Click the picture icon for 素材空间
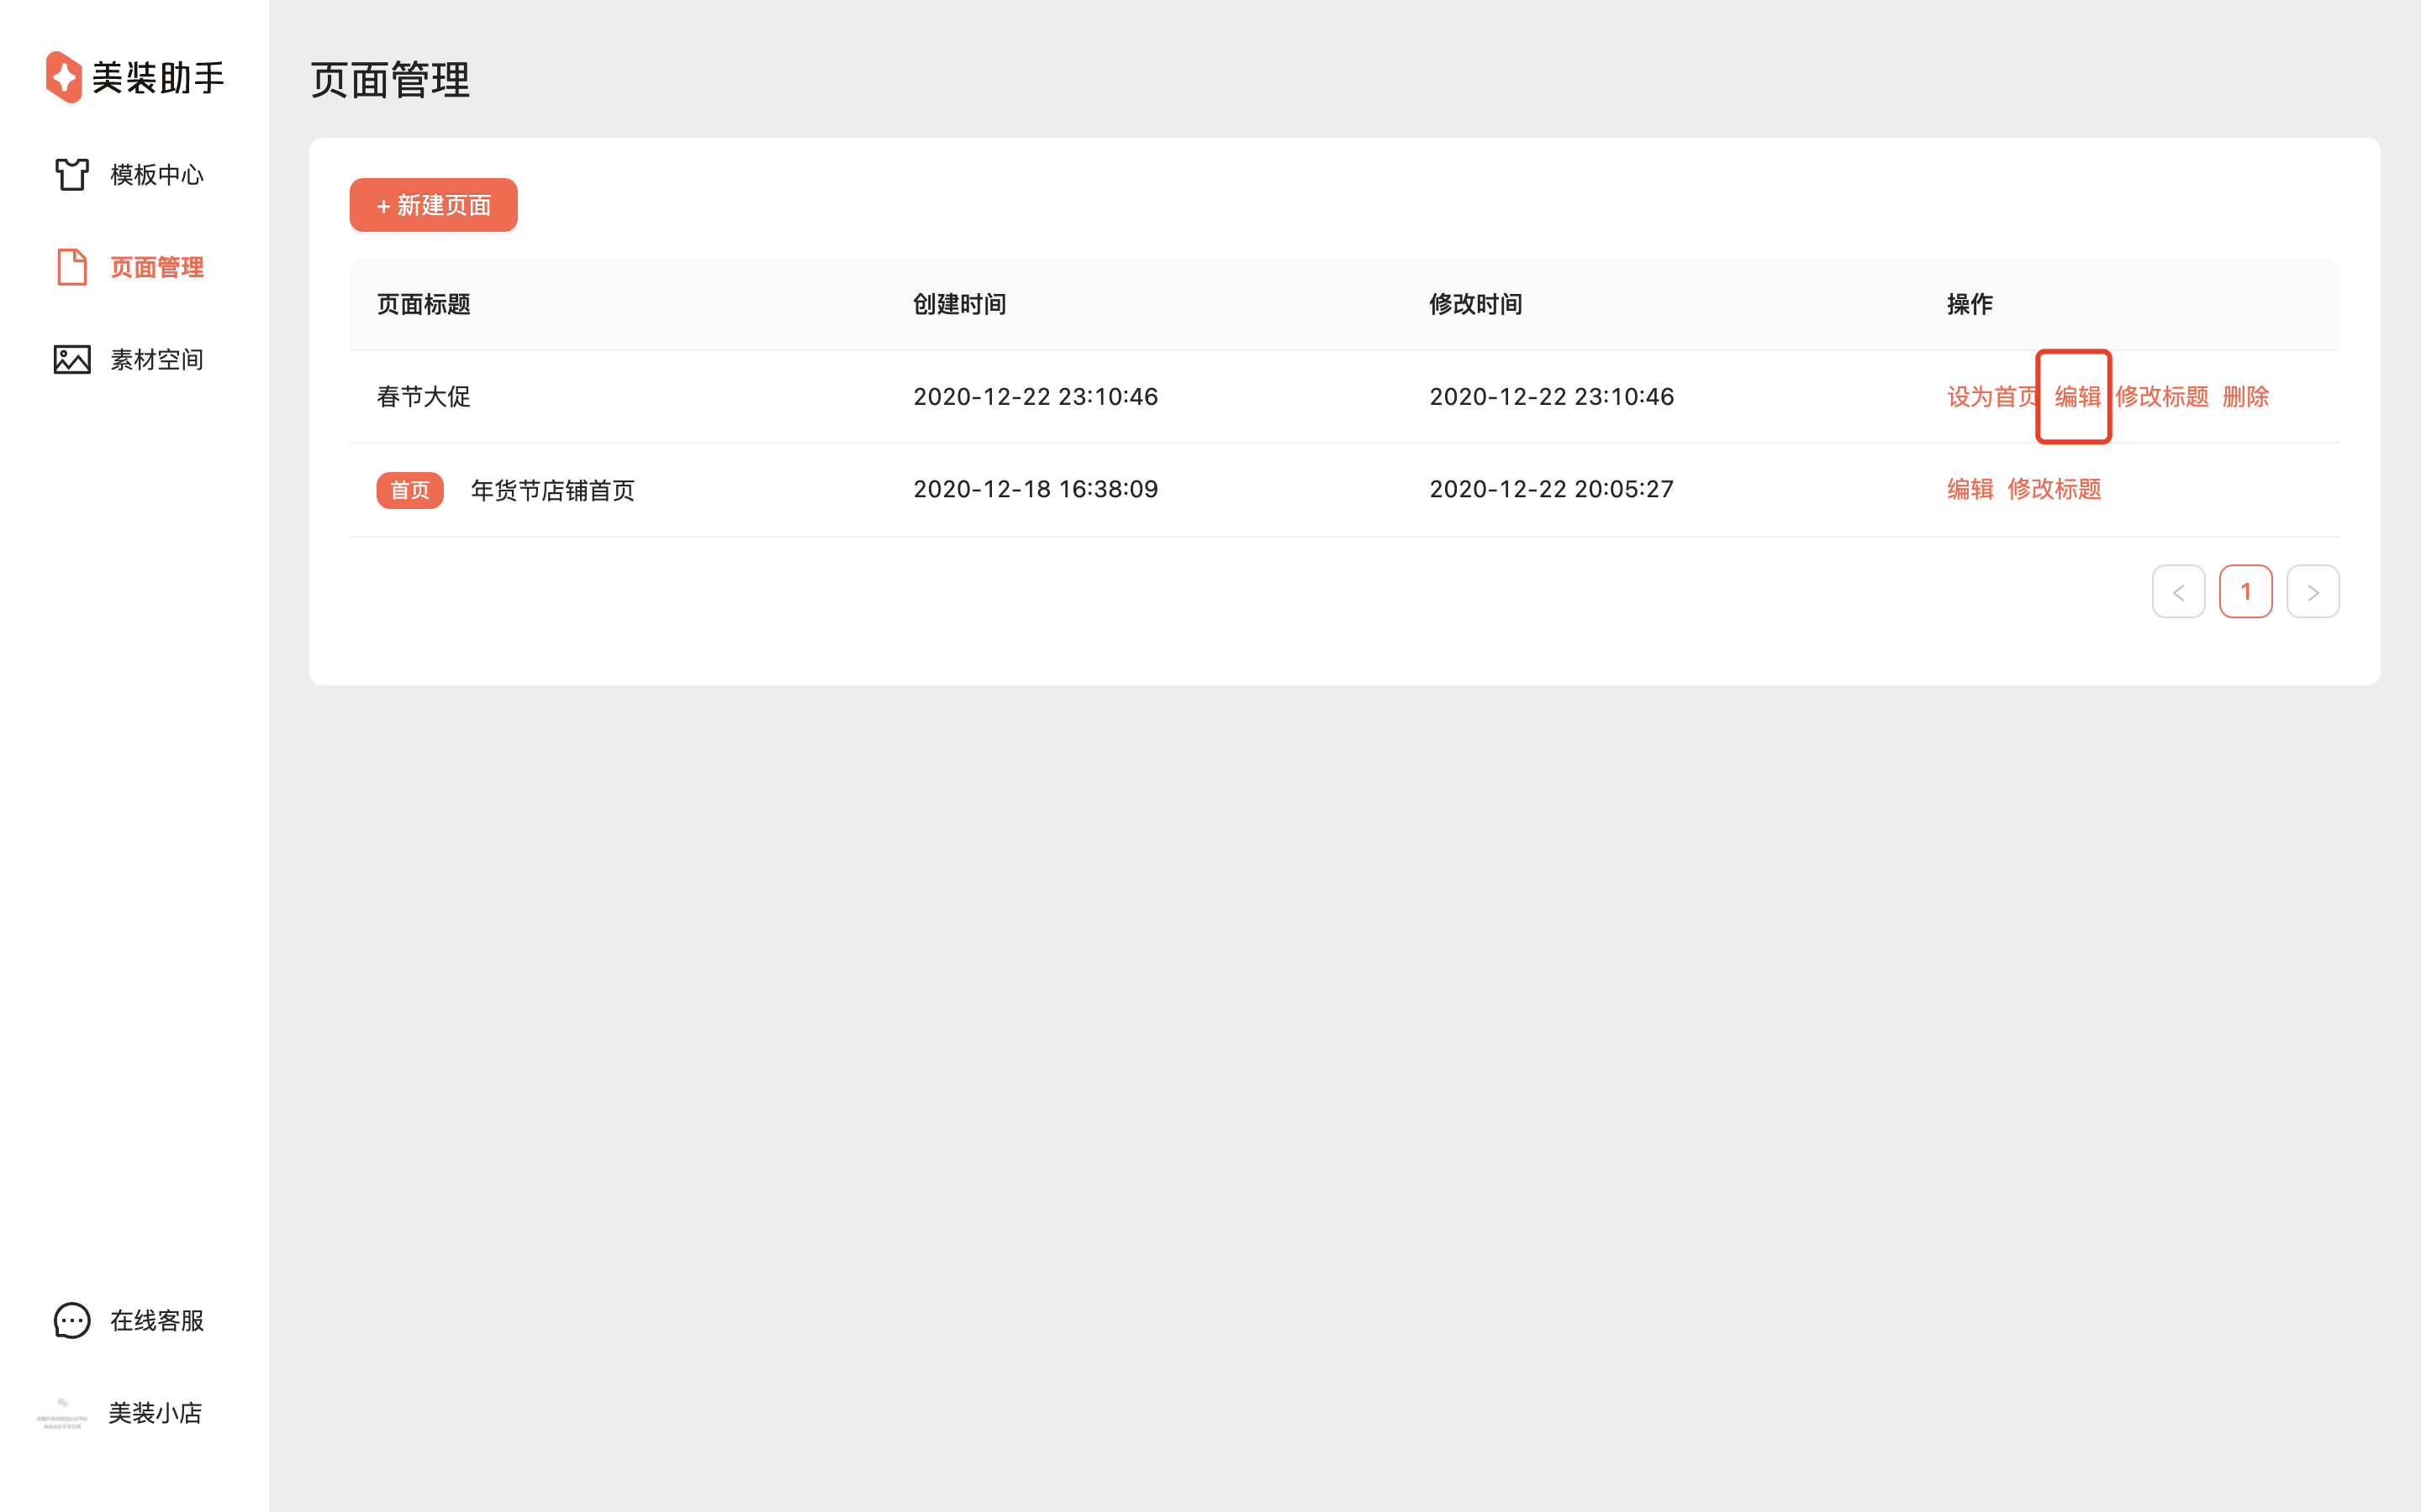2421x1512 pixels. point(72,359)
